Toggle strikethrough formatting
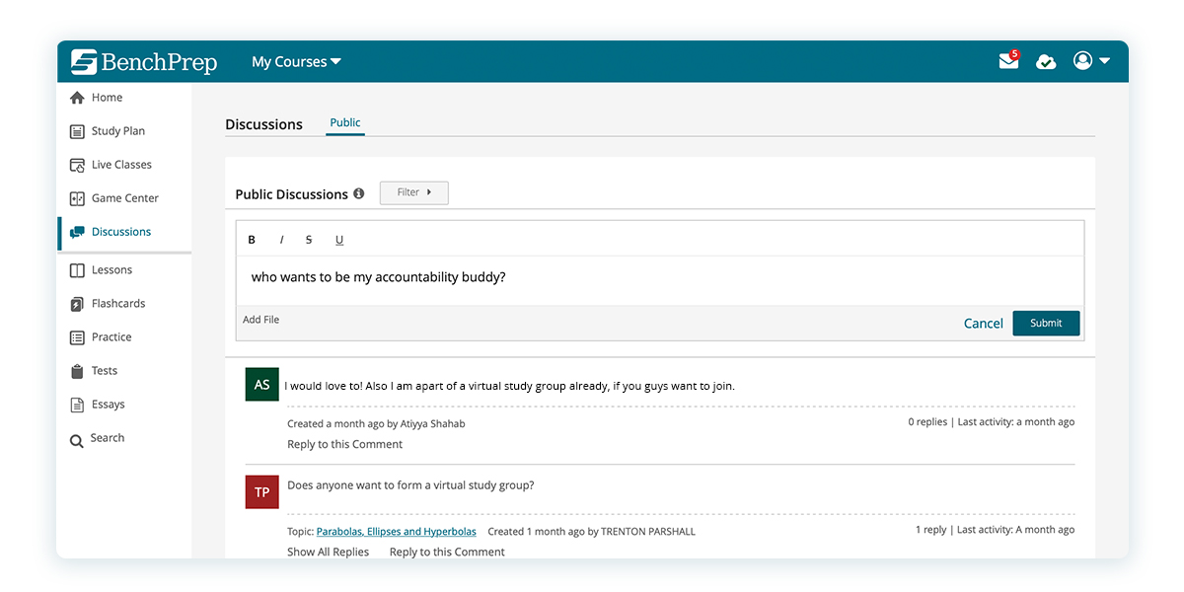 (x=309, y=240)
